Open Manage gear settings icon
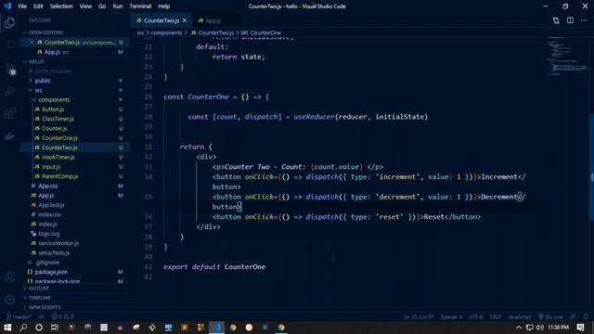Image resolution: width=594 pixels, height=334 pixels. pyautogui.click(x=10, y=300)
